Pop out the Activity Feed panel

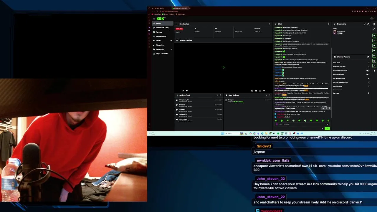pos(220,95)
